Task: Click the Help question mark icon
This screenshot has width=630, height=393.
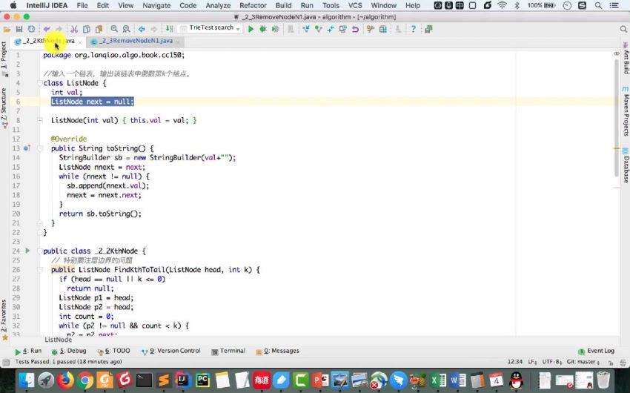Action: point(413,29)
